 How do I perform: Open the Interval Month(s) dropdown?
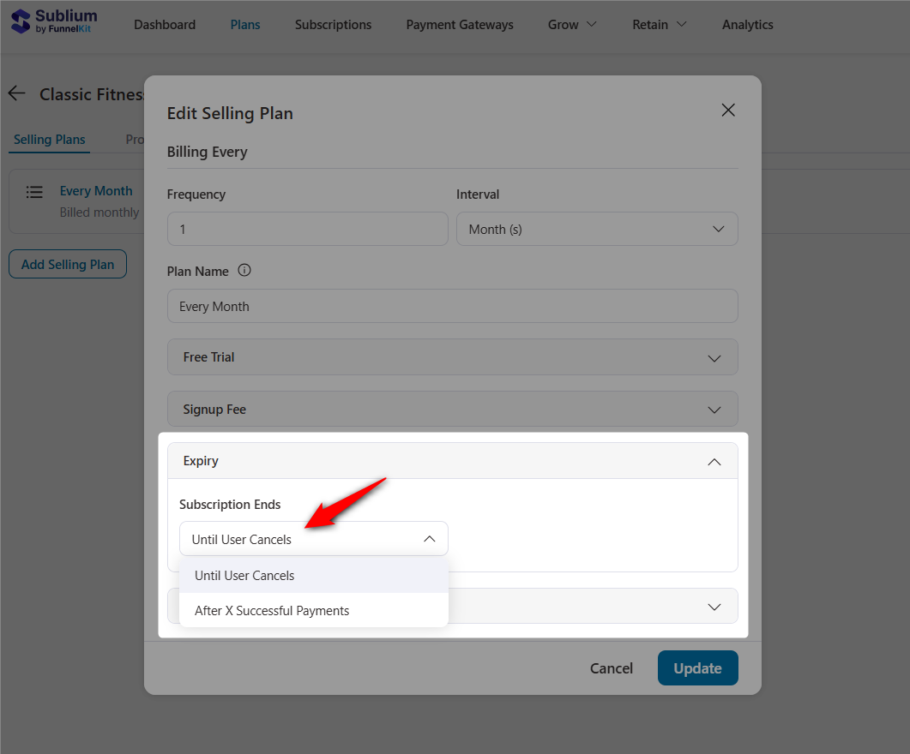pyautogui.click(x=597, y=230)
